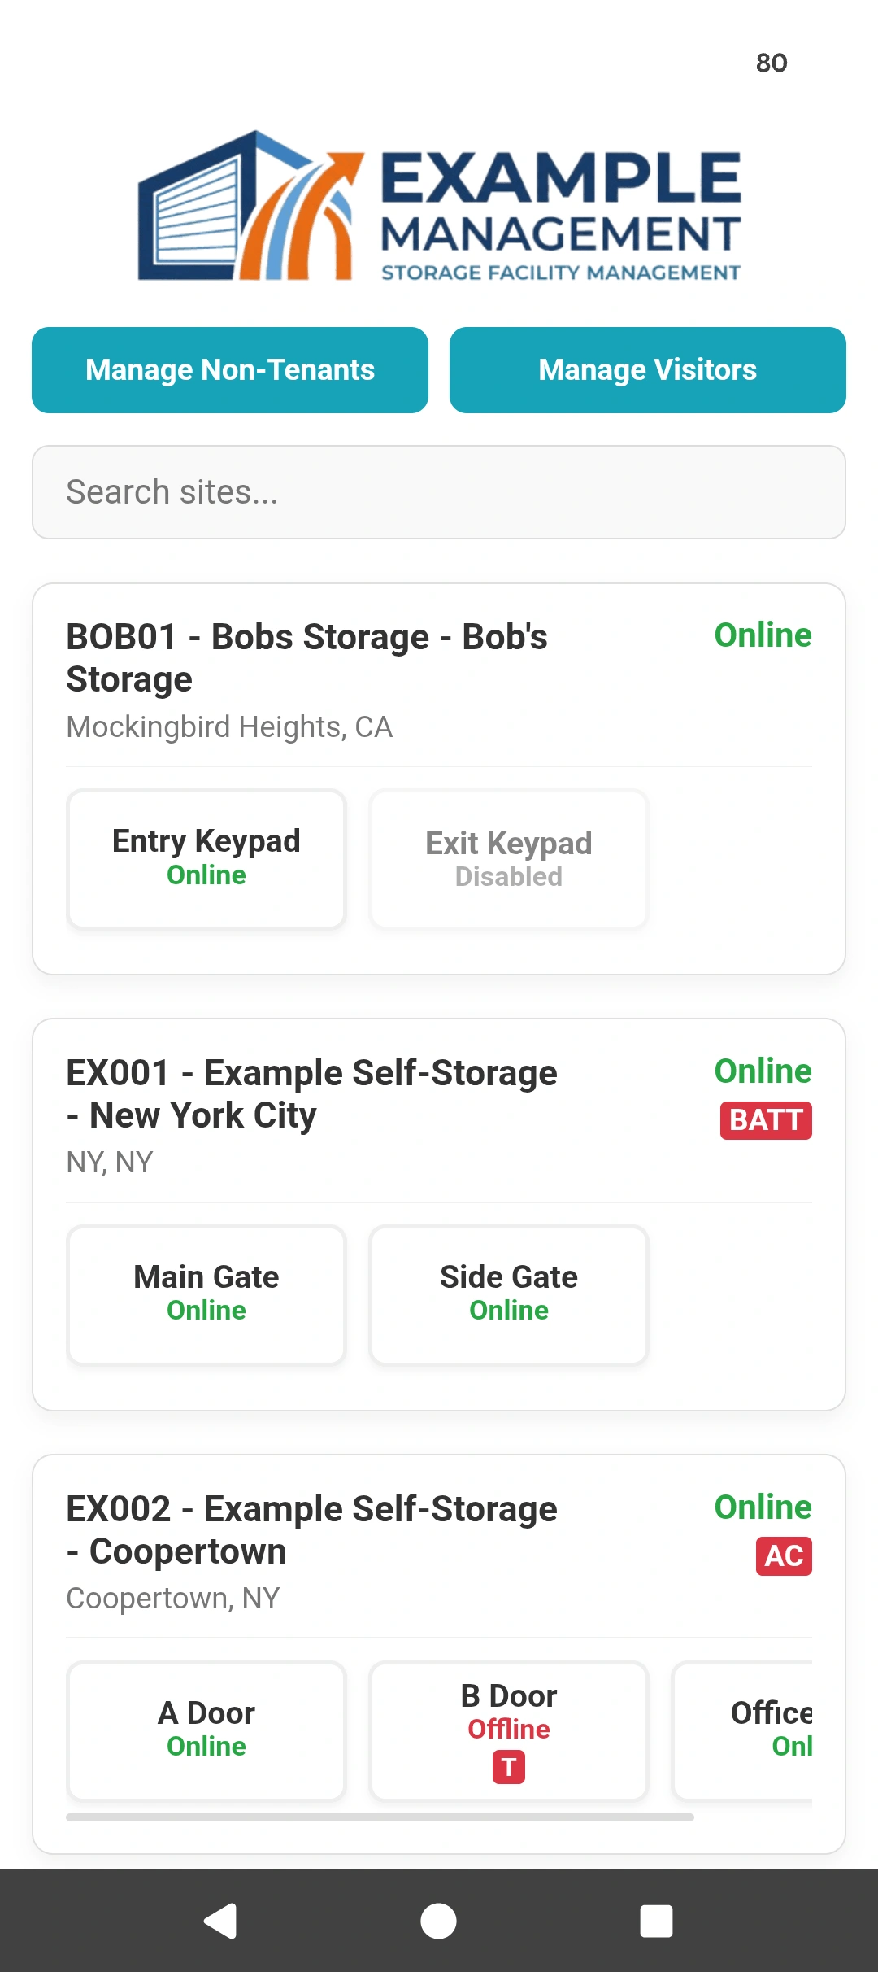878x1972 pixels.
Task: Open the BOB01 Bobs Storage site title
Action: coord(307,658)
